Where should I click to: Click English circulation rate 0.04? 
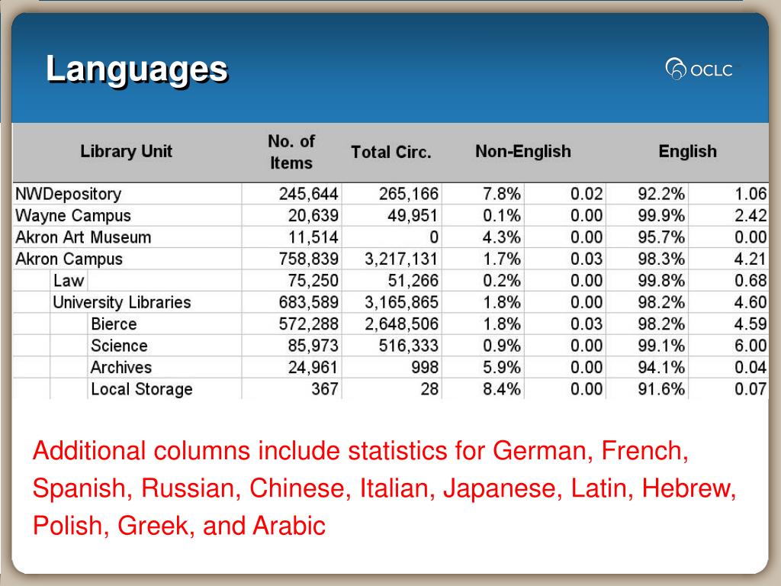[x=750, y=367]
